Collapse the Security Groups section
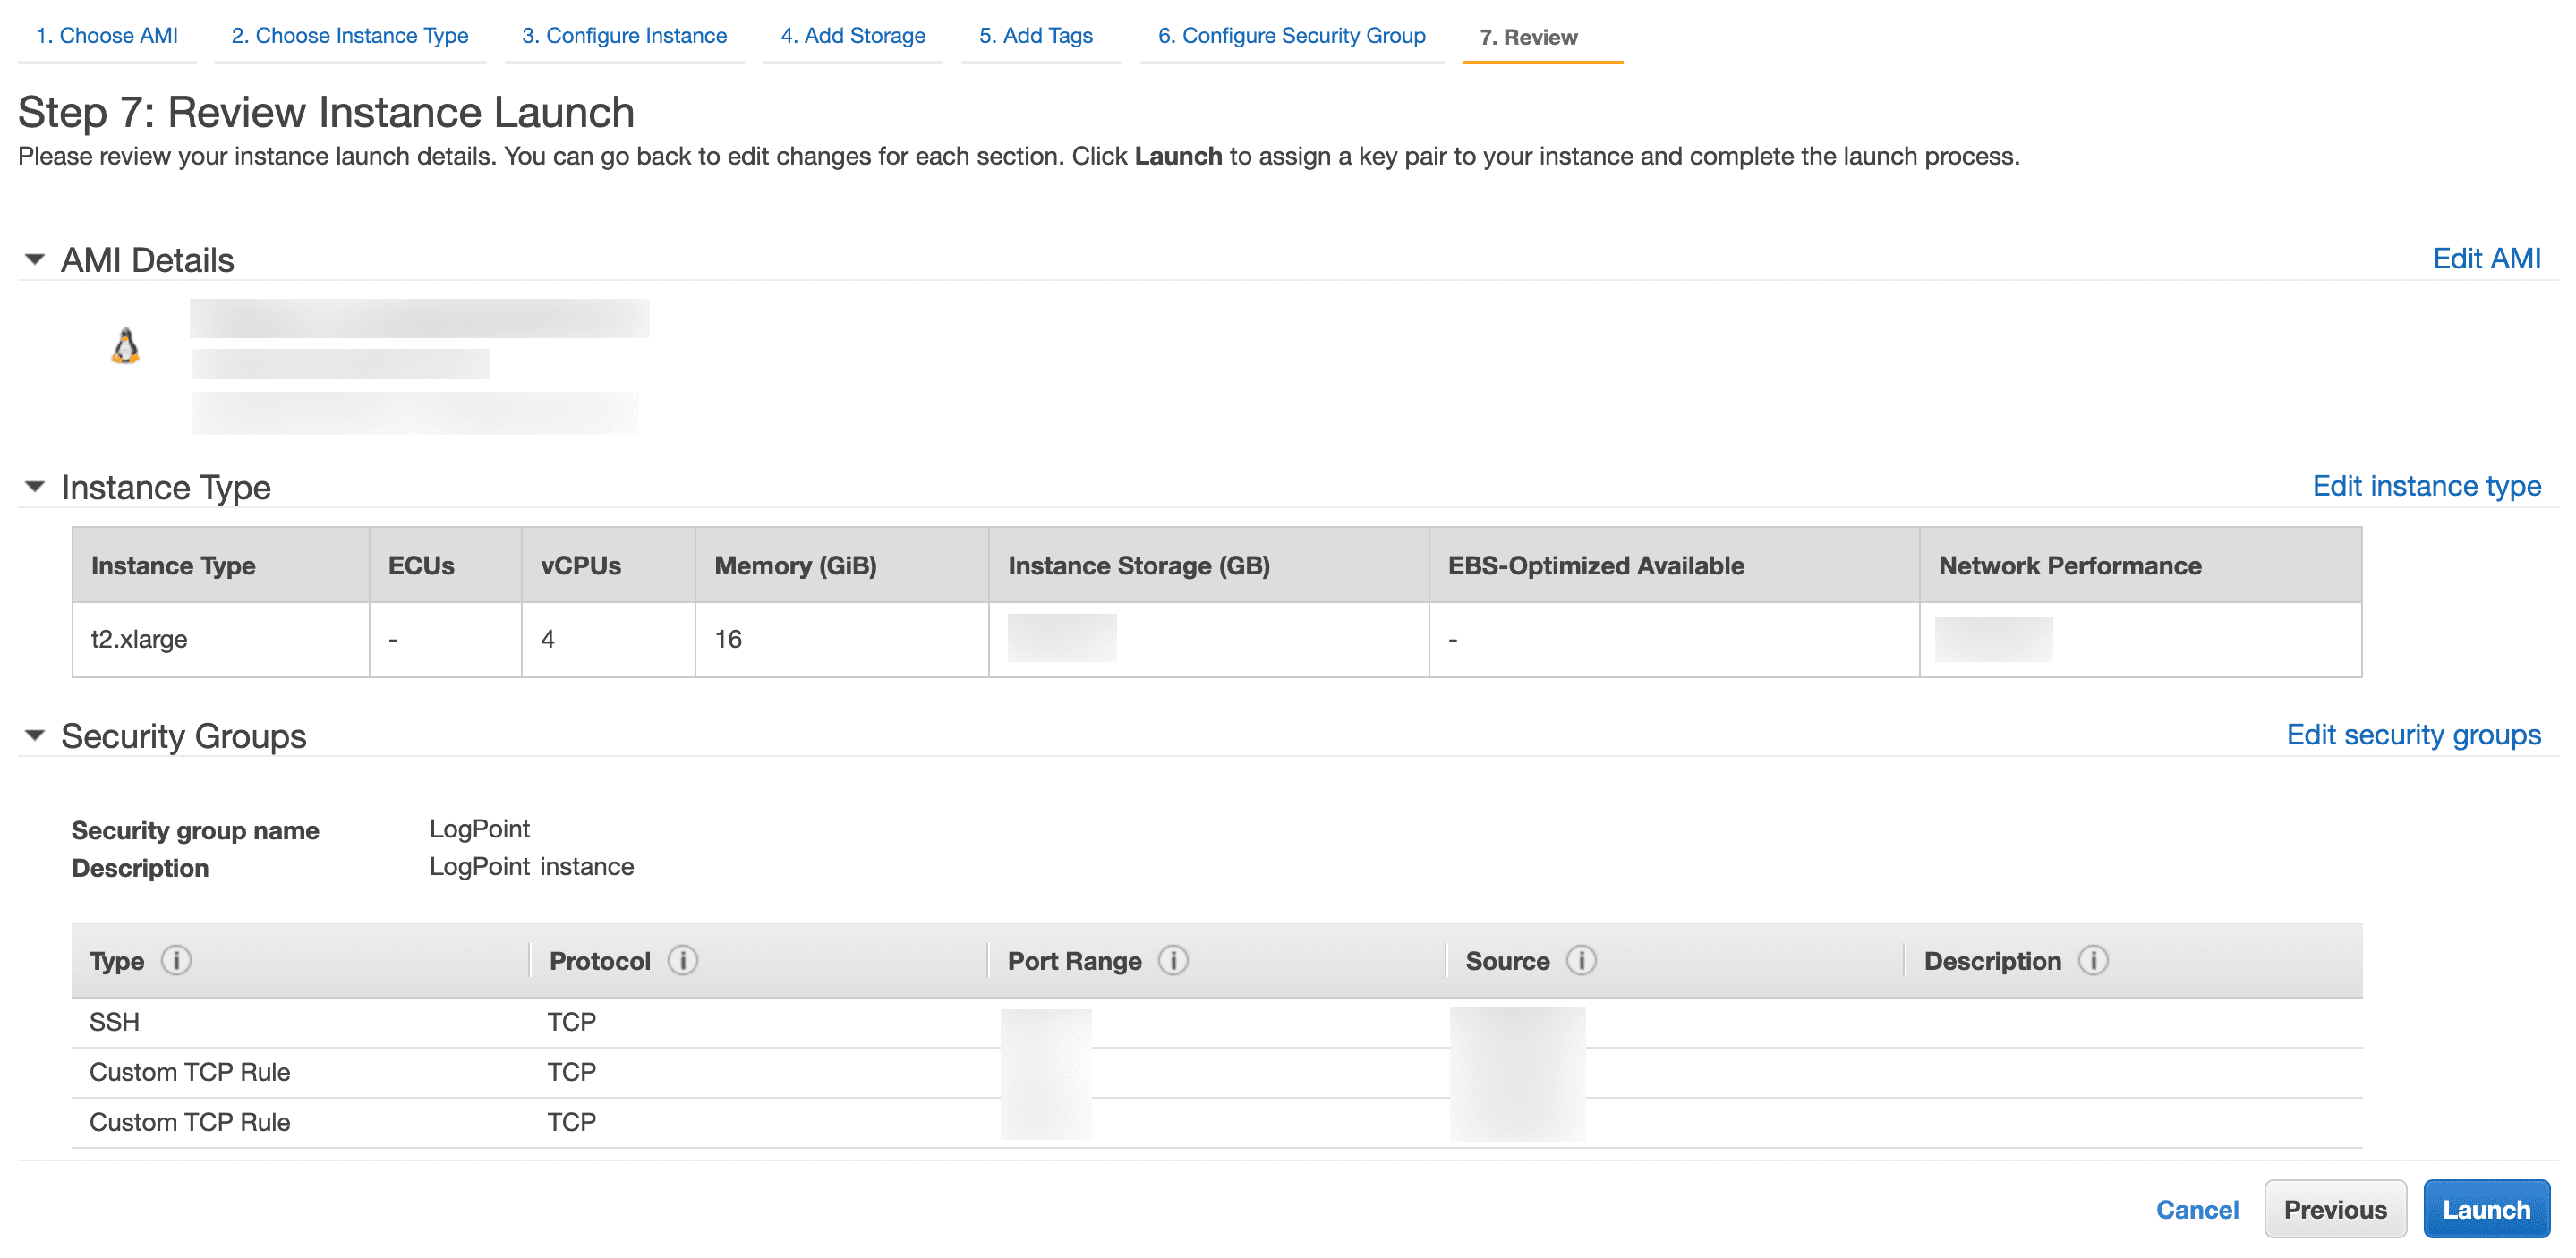The width and height of the screenshot is (2576, 1258). (35, 736)
